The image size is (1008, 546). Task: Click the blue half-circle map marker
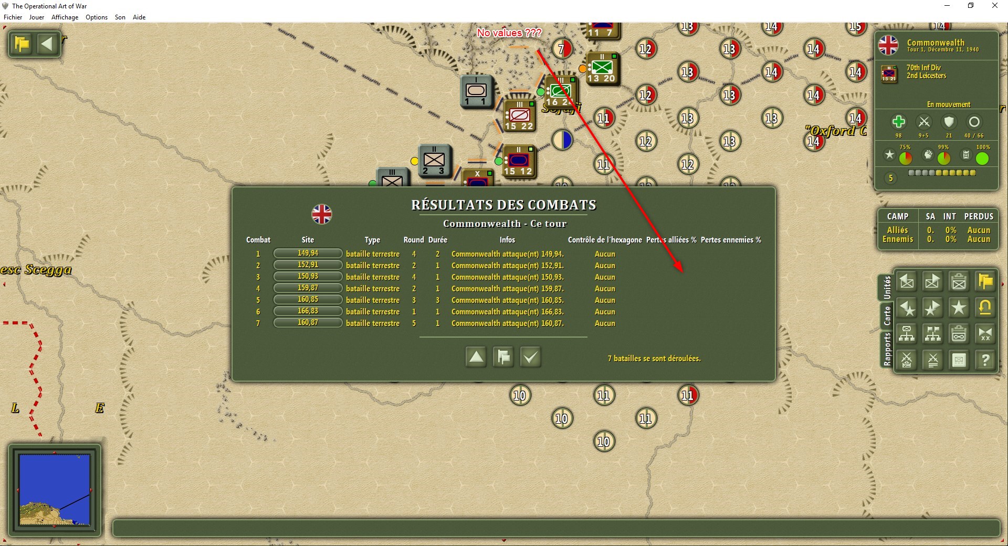(x=562, y=140)
